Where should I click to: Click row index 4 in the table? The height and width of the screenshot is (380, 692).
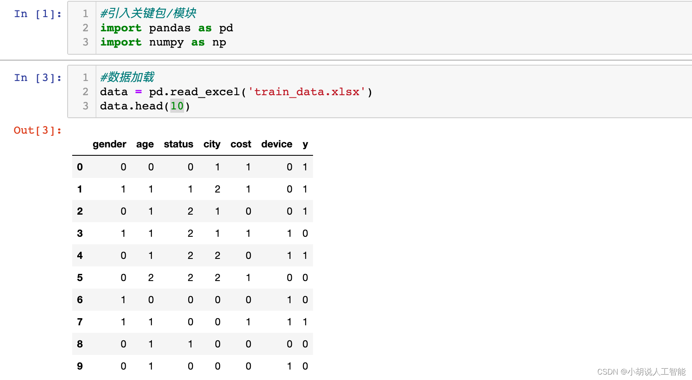[x=80, y=256]
